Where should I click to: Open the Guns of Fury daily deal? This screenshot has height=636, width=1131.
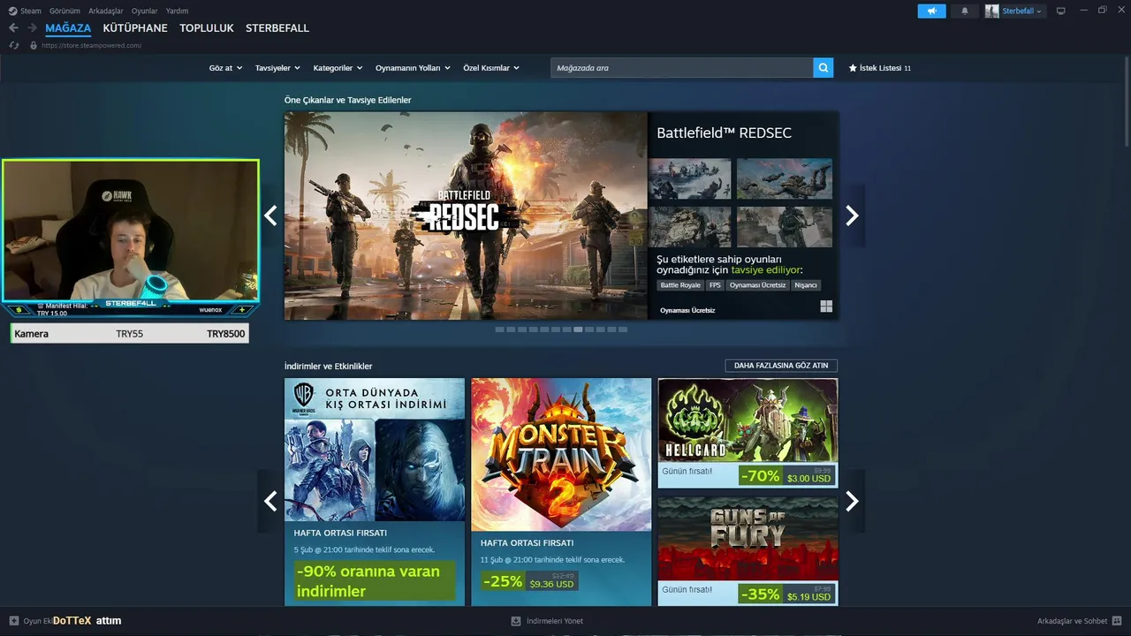[x=748, y=551]
